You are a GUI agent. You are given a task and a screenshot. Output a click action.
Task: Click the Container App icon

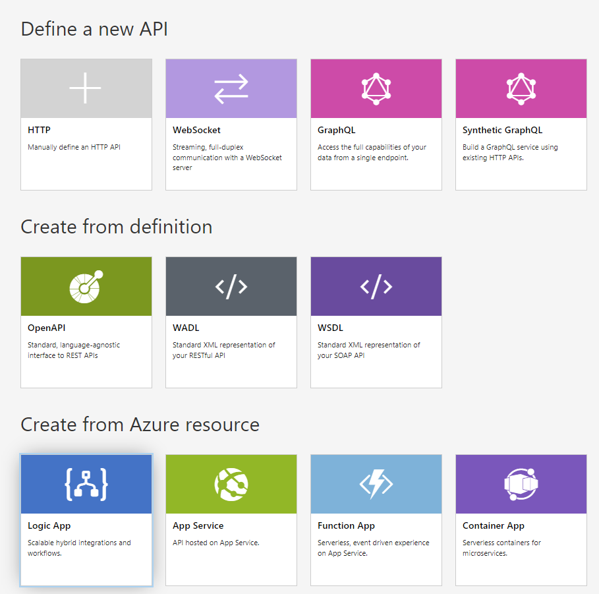click(x=521, y=485)
